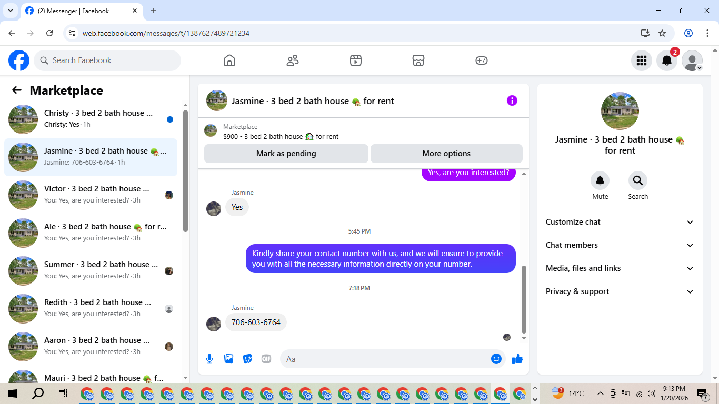719x404 pixels.
Task: Choose a GIF icon
Action: pyautogui.click(x=266, y=359)
